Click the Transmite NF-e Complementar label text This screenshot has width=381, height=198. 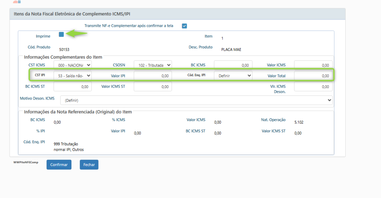pos(129,26)
